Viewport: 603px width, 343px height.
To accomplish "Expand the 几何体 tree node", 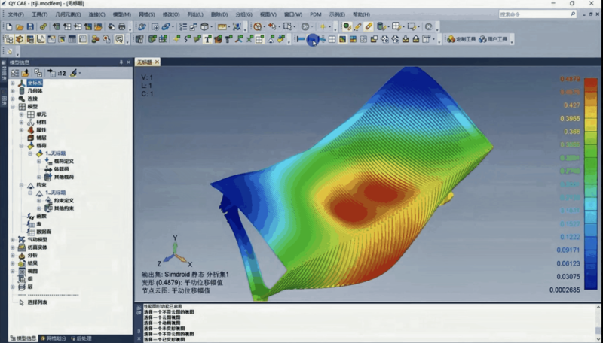I will 12,90.
